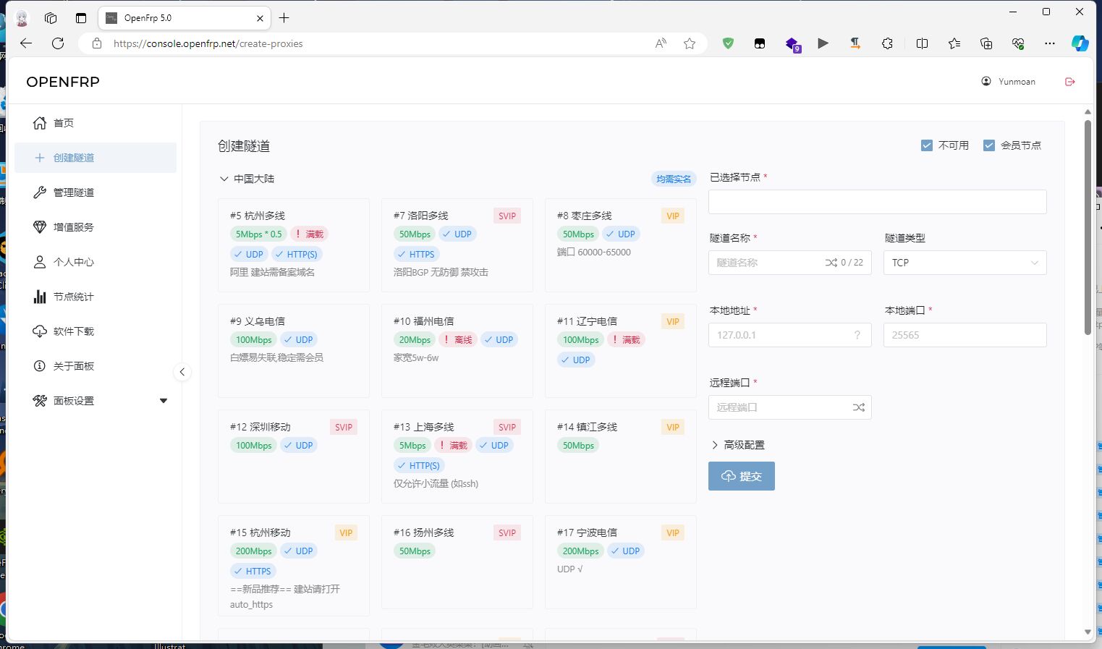Collapse the 中国大陆 node group
The image size is (1102, 649).
[247, 179]
